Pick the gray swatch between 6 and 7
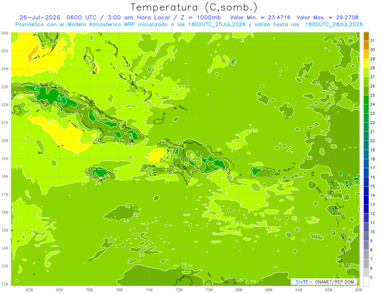The height and width of the screenshot is (294, 381). pyautogui.click(x=366, y=264)
